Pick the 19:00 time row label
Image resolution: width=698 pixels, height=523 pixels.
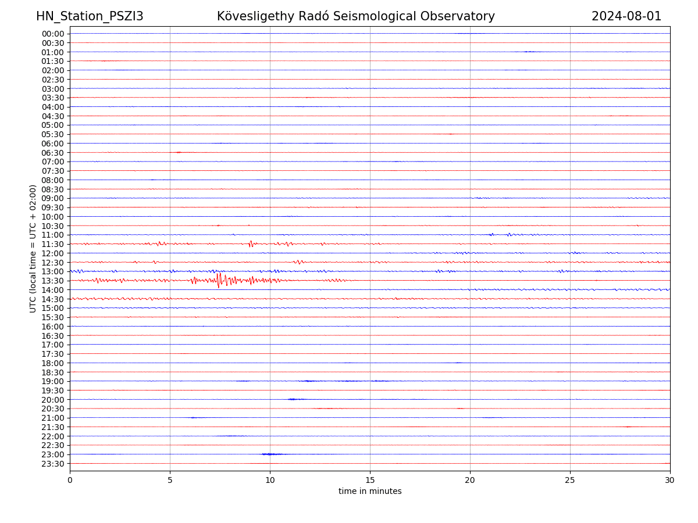52,381
